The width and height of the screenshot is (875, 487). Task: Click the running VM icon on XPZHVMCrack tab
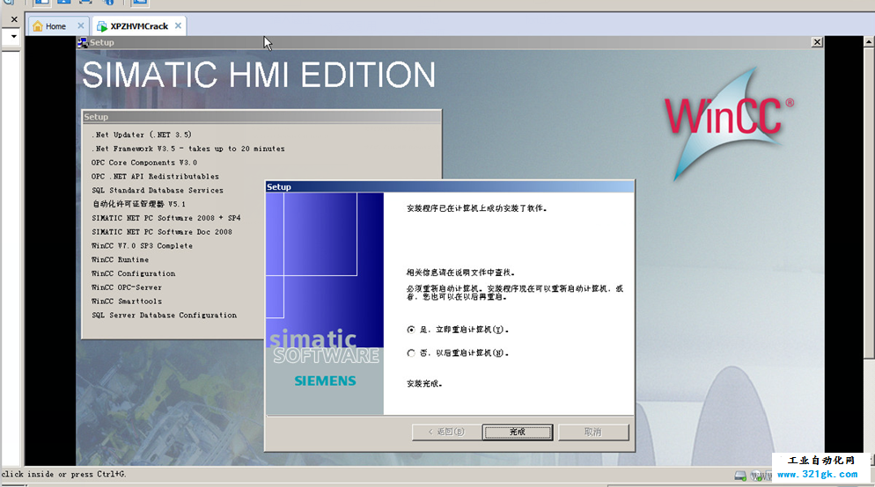pos(102,26)
